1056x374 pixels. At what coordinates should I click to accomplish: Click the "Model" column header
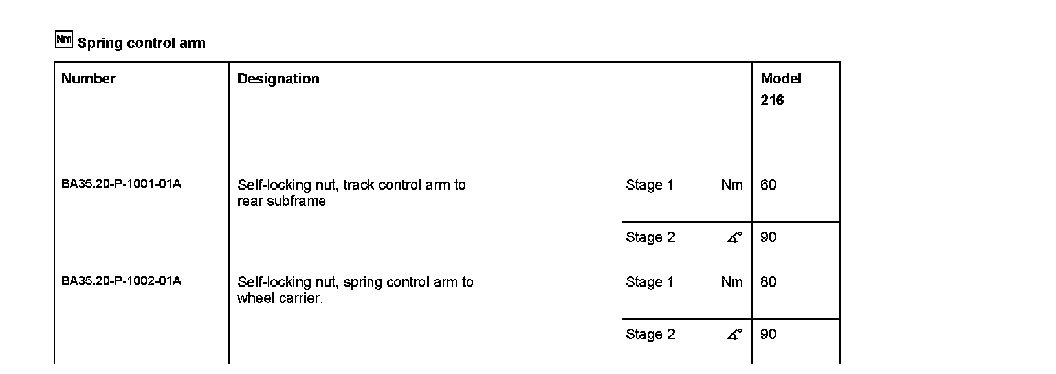[x=781, y=79]
